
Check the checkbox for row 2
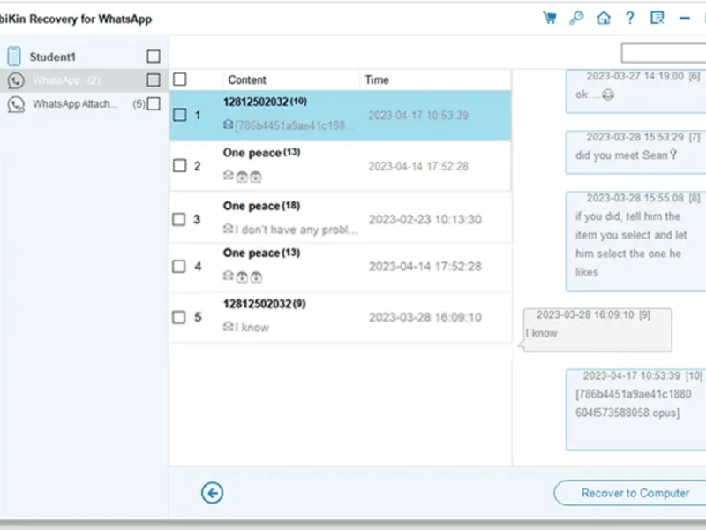point(180,166)
